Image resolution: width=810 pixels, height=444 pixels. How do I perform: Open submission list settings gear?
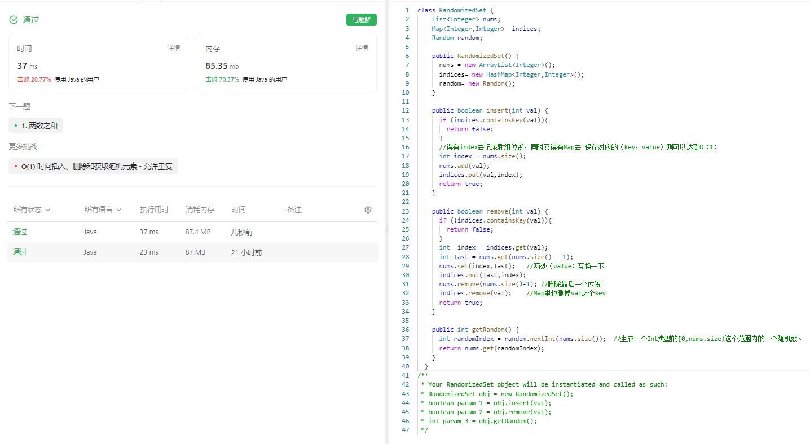click(x=368, y=210)
